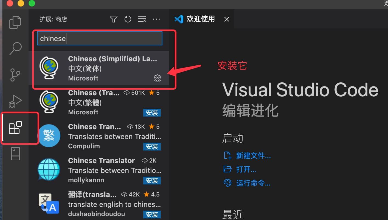Open the filter icon in the Extensions panel

[113, 19]
